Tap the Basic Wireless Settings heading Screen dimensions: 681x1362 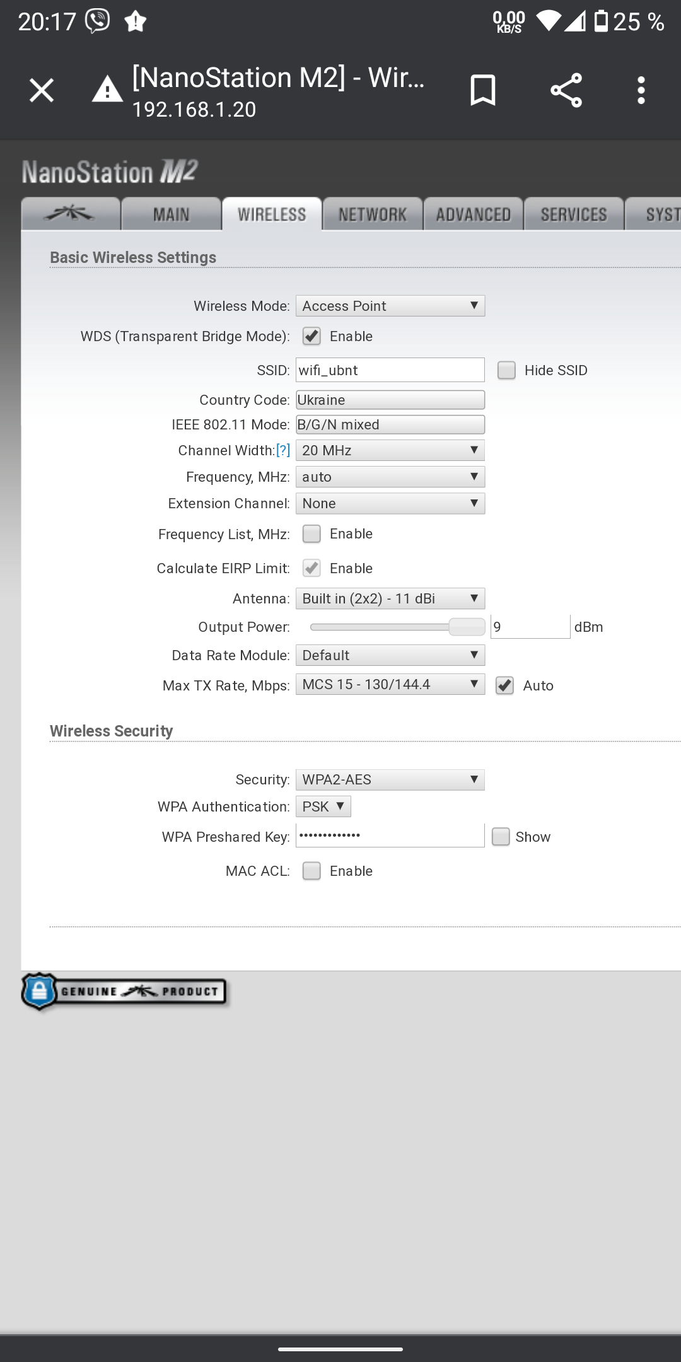coord(133,257)
